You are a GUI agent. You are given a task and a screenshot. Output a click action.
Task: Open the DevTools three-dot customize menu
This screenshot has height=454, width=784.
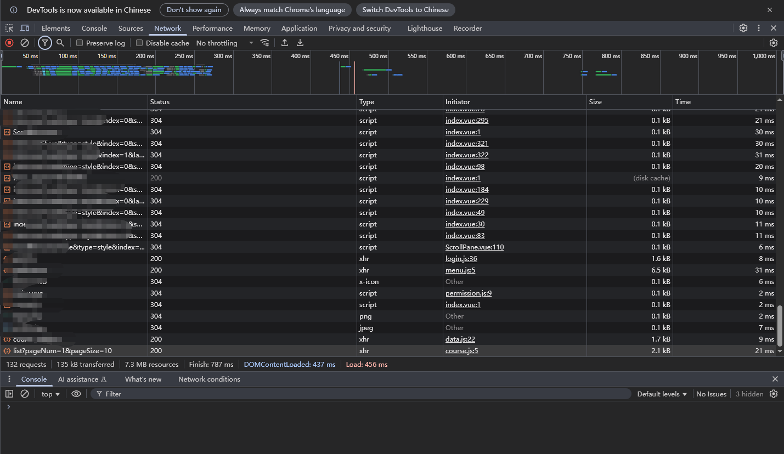click(x=759, y=28)
